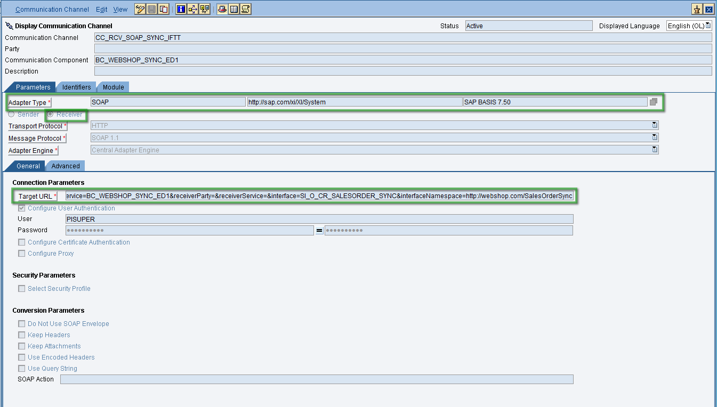Switch to the Module tab

(113, 87)
